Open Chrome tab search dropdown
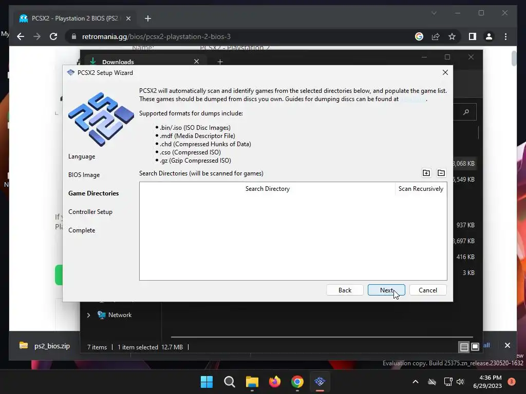 pos(434,13)
